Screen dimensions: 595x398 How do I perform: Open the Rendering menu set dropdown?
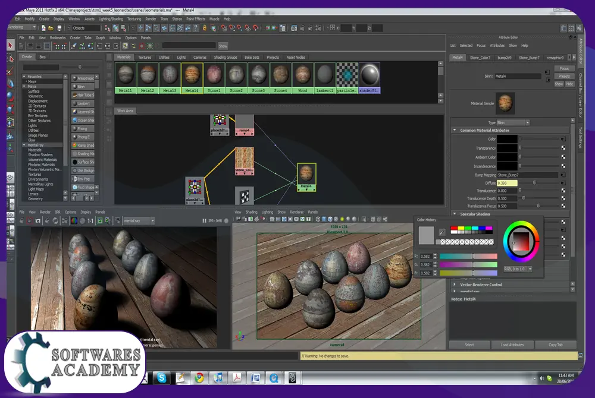pyautogui.click(x=22, y=27)
